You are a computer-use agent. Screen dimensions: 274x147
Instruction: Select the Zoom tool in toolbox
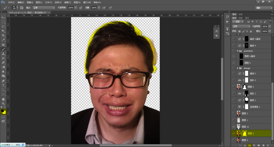point(3,103)
